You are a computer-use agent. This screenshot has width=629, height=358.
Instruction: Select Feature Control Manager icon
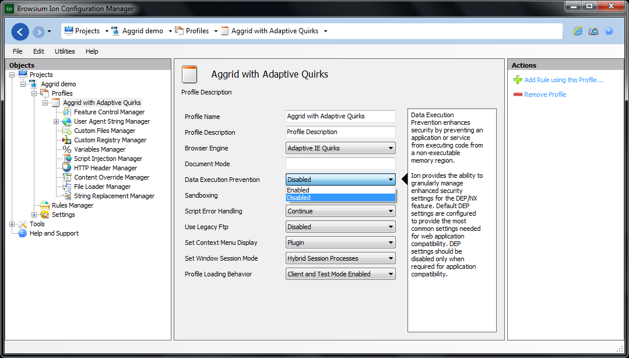coord(66,112)
